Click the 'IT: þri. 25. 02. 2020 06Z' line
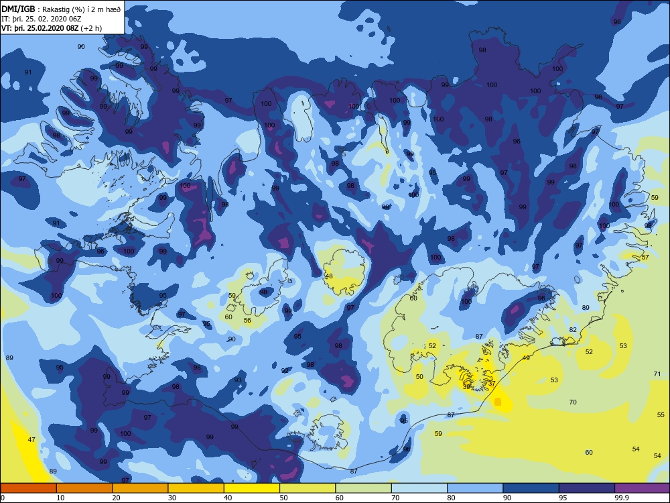The height and width of the screenshot is (503, 670). pyautogui.click(x=42, y=19)
